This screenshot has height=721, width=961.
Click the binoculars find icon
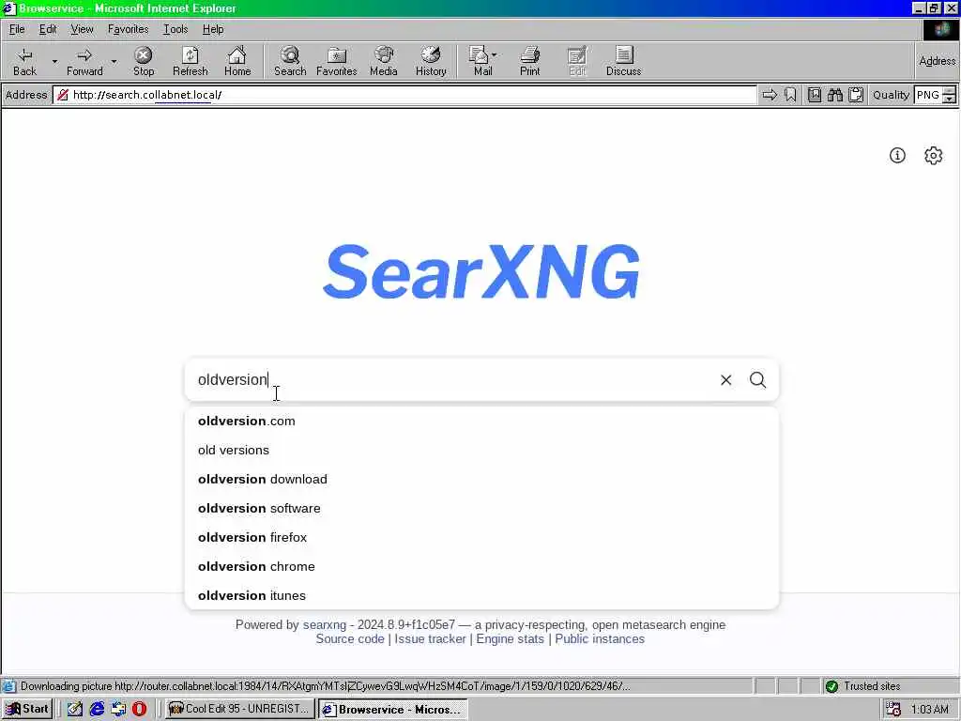tap(834, 95)
